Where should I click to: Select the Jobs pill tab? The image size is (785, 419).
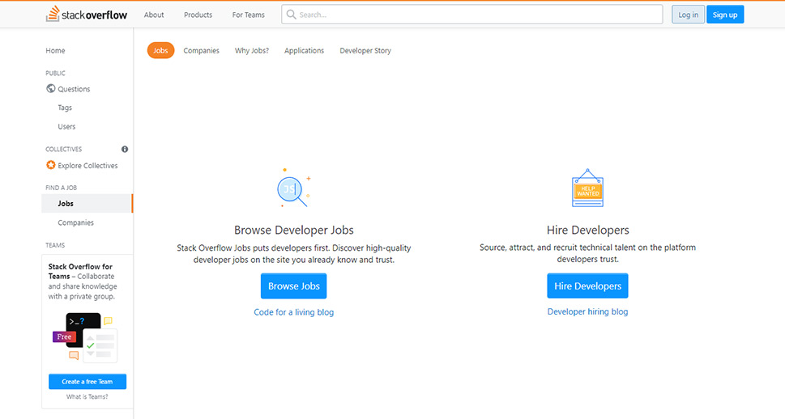click(160, 50)
